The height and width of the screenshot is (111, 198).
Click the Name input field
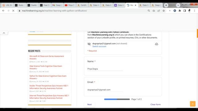click(x=105, y=69)
